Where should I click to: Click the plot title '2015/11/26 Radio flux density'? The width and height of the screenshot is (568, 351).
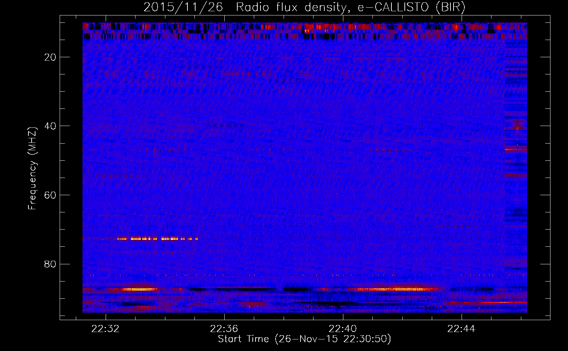304,7
